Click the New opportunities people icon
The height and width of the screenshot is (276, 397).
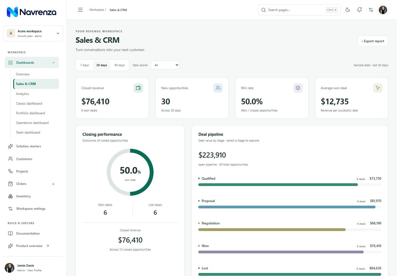pyautogui.click(x=218, y=88)
